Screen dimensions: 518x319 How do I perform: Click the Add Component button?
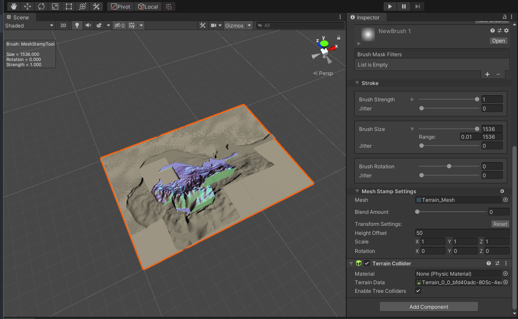pyautogui.click(x=428, y=307)
